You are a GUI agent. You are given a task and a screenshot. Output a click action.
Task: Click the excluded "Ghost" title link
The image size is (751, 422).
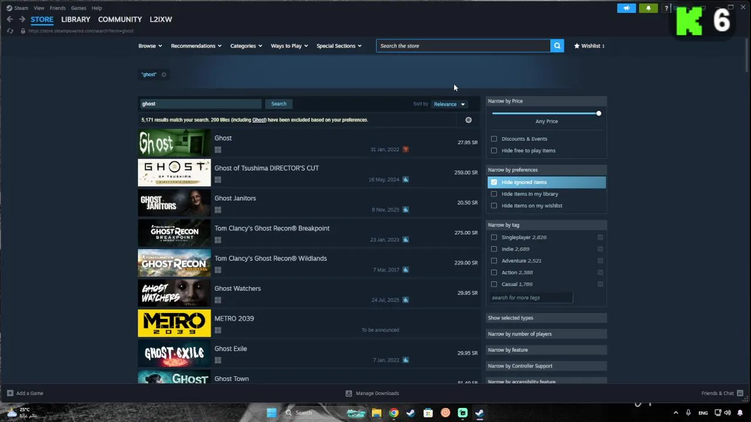tap(259, 120)
